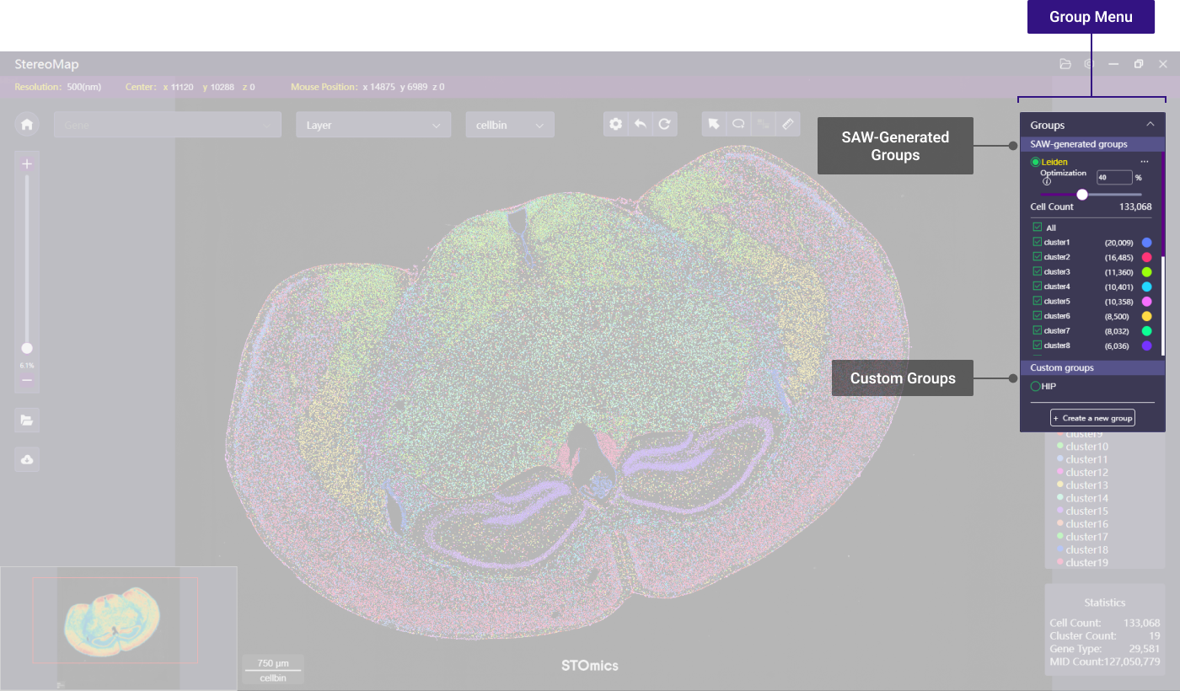Image resolution: width=1180 pixels, height=691 pixels.
Task: Uncheck the cluster3 checkbox
Action: pyautogui.click(x=1038, y=271)
